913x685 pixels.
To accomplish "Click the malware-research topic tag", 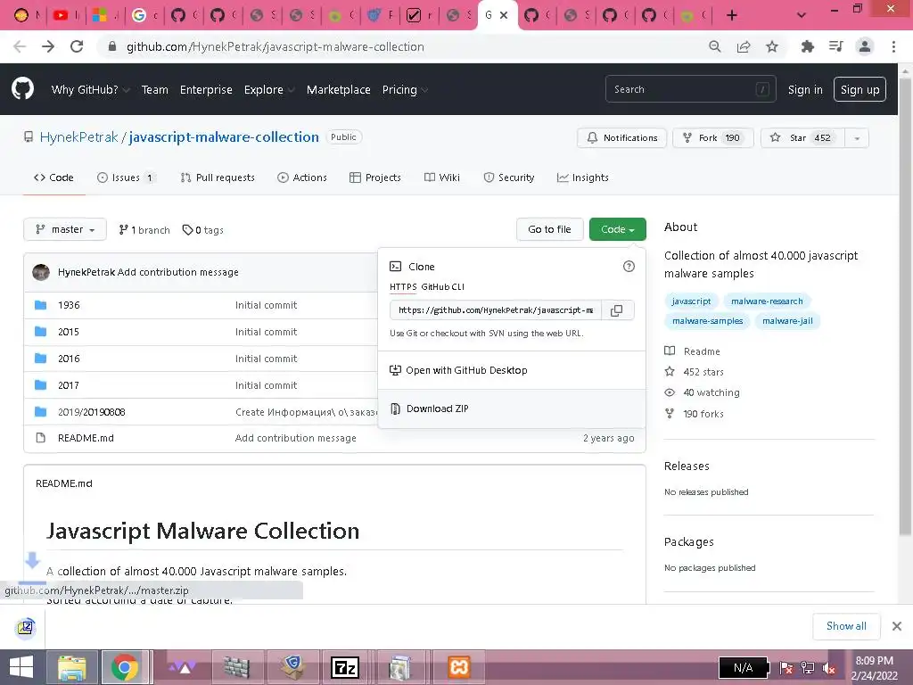I will coord(767,301).
